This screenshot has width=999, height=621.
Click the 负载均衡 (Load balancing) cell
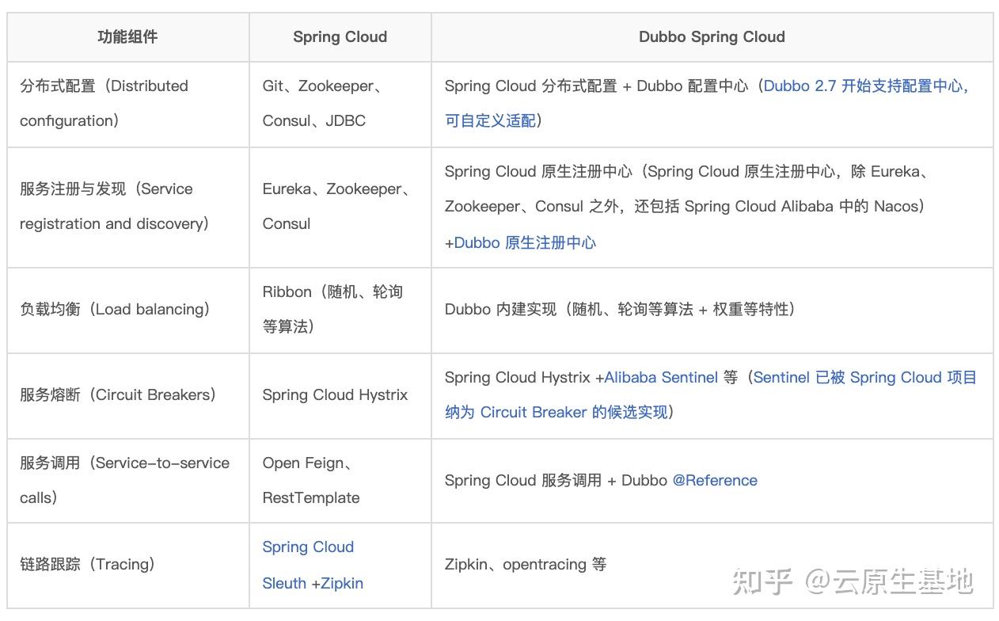pyautogui.click(x=127, y=310)
